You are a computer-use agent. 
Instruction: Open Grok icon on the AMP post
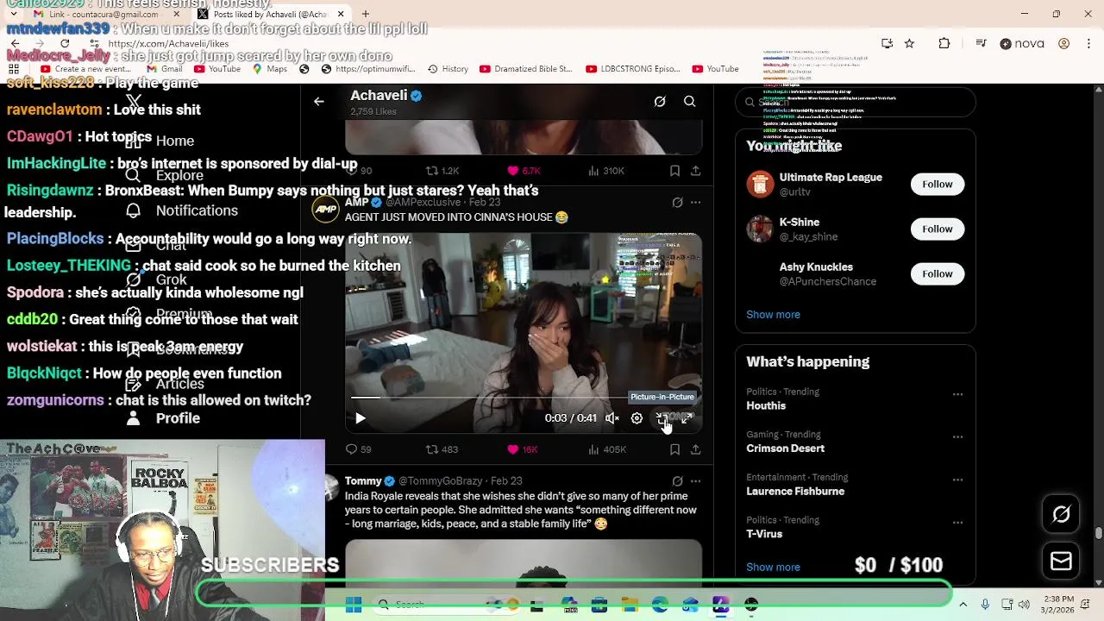coord(677,203)
